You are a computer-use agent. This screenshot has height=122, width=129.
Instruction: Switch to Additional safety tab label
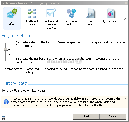(x=32, y=23)
